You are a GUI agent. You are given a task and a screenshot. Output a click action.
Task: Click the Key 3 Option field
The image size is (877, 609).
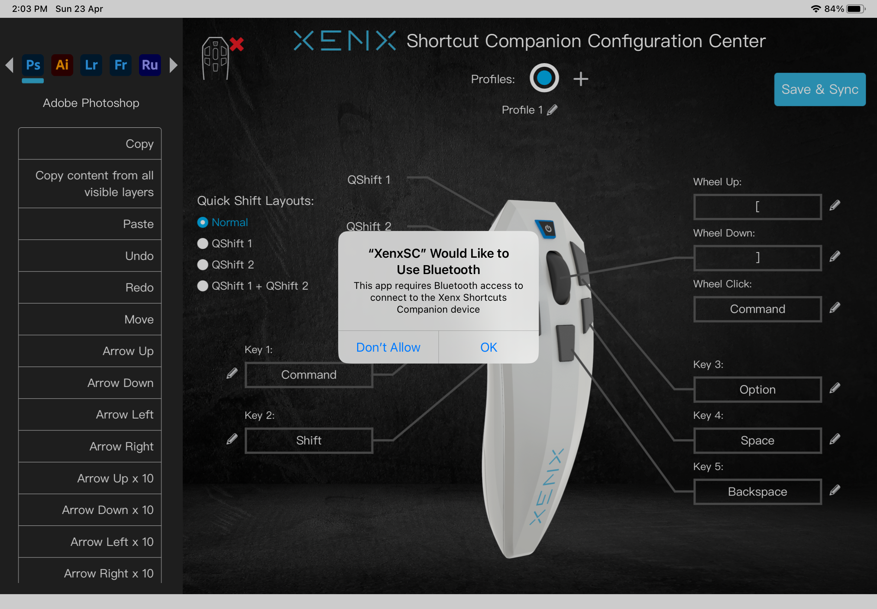757,390
